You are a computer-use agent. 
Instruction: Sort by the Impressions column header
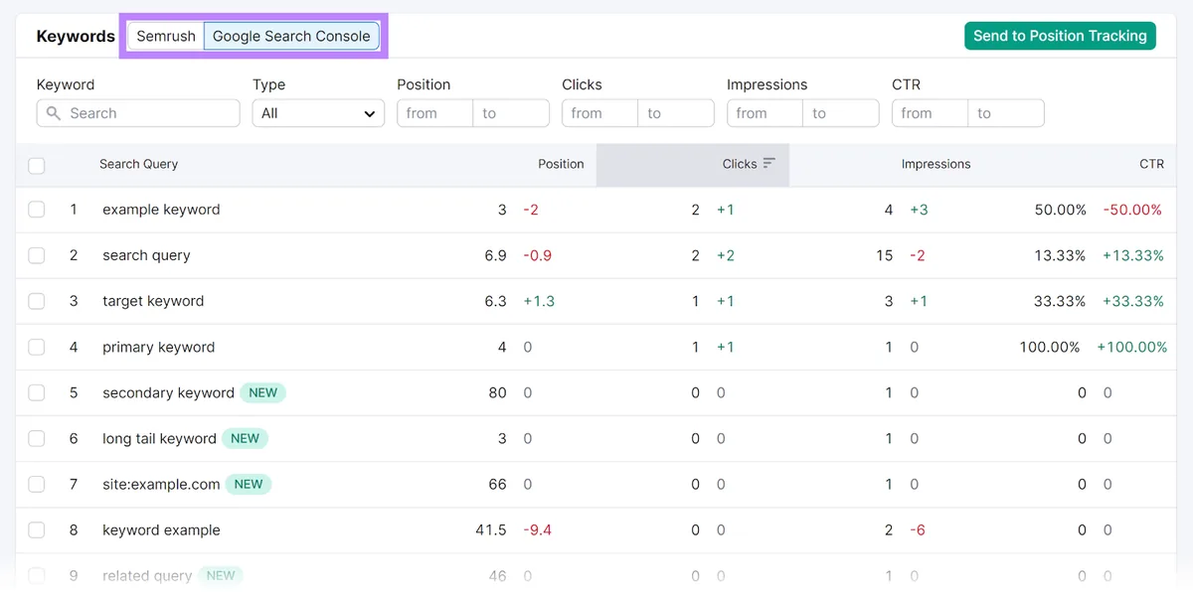[936, 164]
